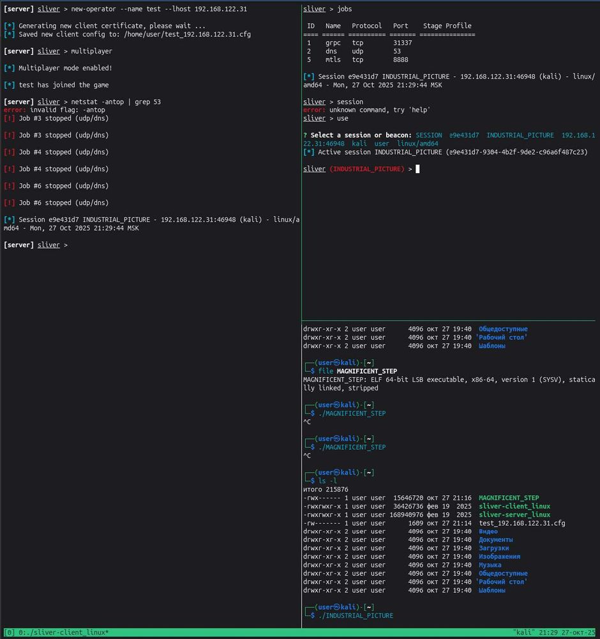Viewport: 600px width, 639px height.
Task: Click the [*] marker before "Active session"
Action: tap(308, 152)
